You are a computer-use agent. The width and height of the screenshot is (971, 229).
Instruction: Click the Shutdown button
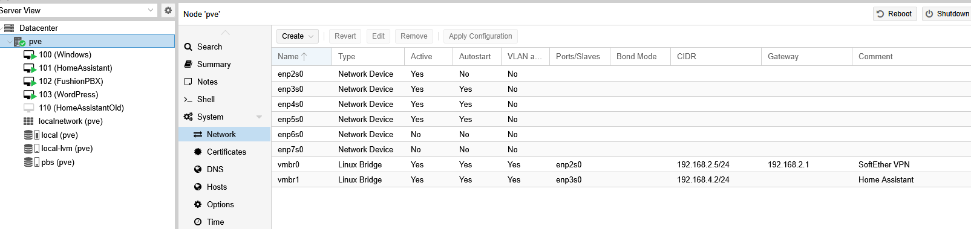(947, 14)
